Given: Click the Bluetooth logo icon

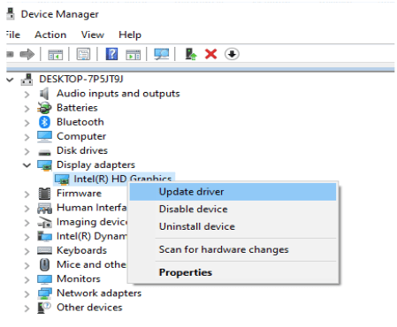Looking at the screenshot, I should [x=44, y=122].
